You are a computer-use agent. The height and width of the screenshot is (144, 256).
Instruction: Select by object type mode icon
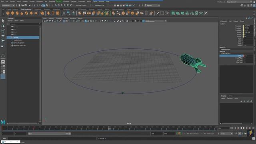click(44, 5)
